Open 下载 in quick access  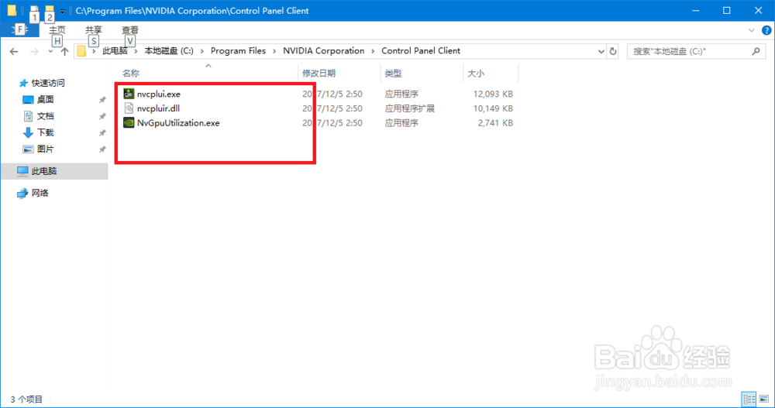pyautogui.click(x=46, y=132)
